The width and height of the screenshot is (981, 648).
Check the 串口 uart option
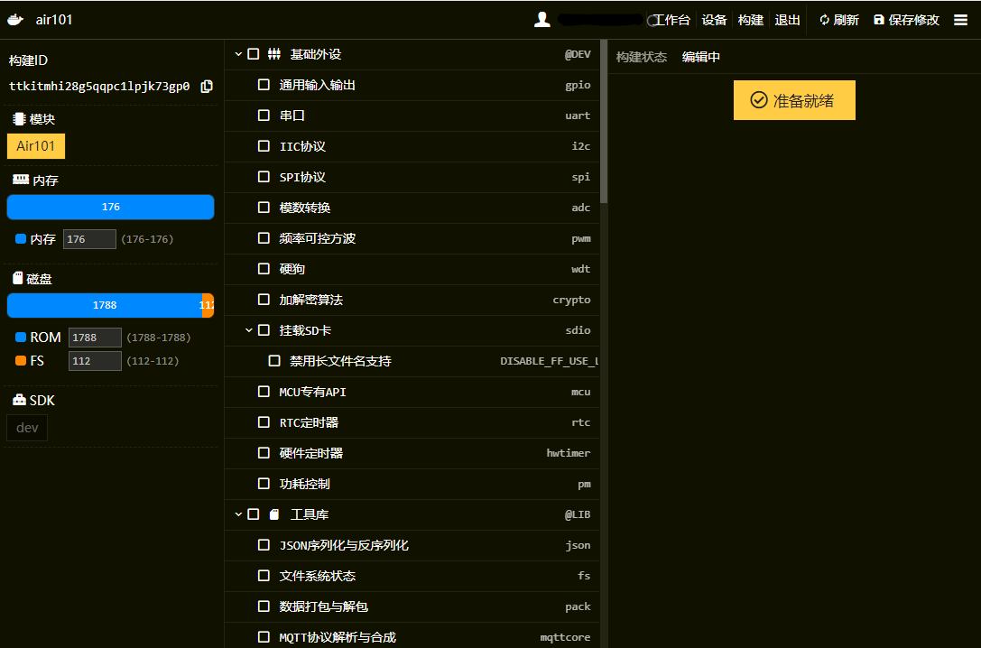pyautogui.click(x=264, y=116)
